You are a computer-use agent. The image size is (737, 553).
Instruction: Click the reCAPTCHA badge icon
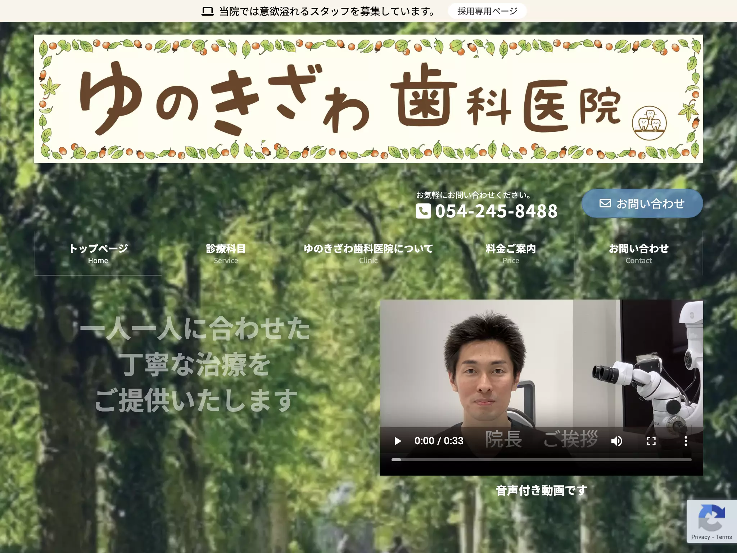(711, 517)
